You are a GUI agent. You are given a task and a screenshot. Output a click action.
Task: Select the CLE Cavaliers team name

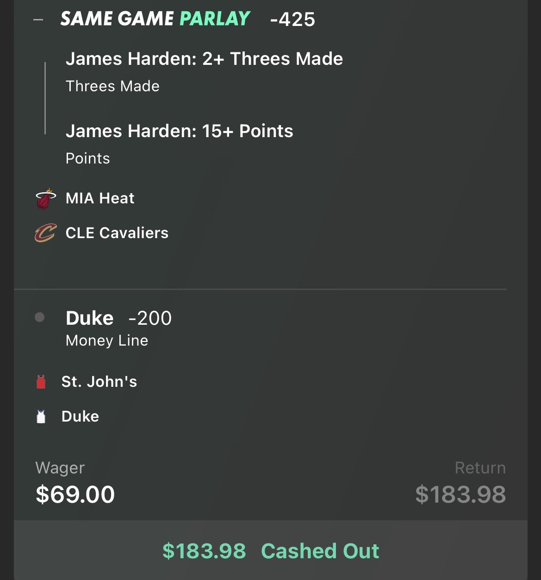[117, 233]
